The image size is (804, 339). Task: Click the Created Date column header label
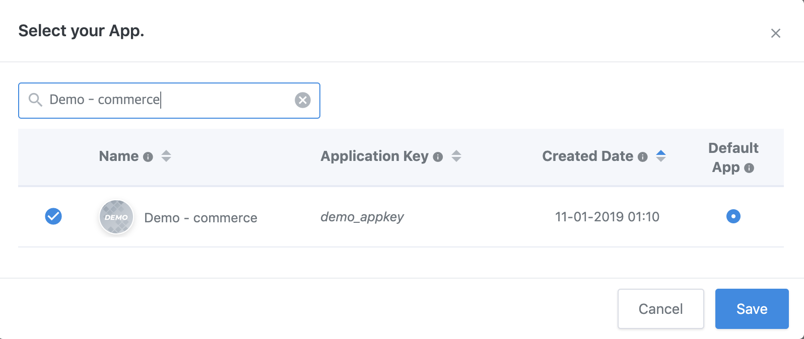click(587, 156)
